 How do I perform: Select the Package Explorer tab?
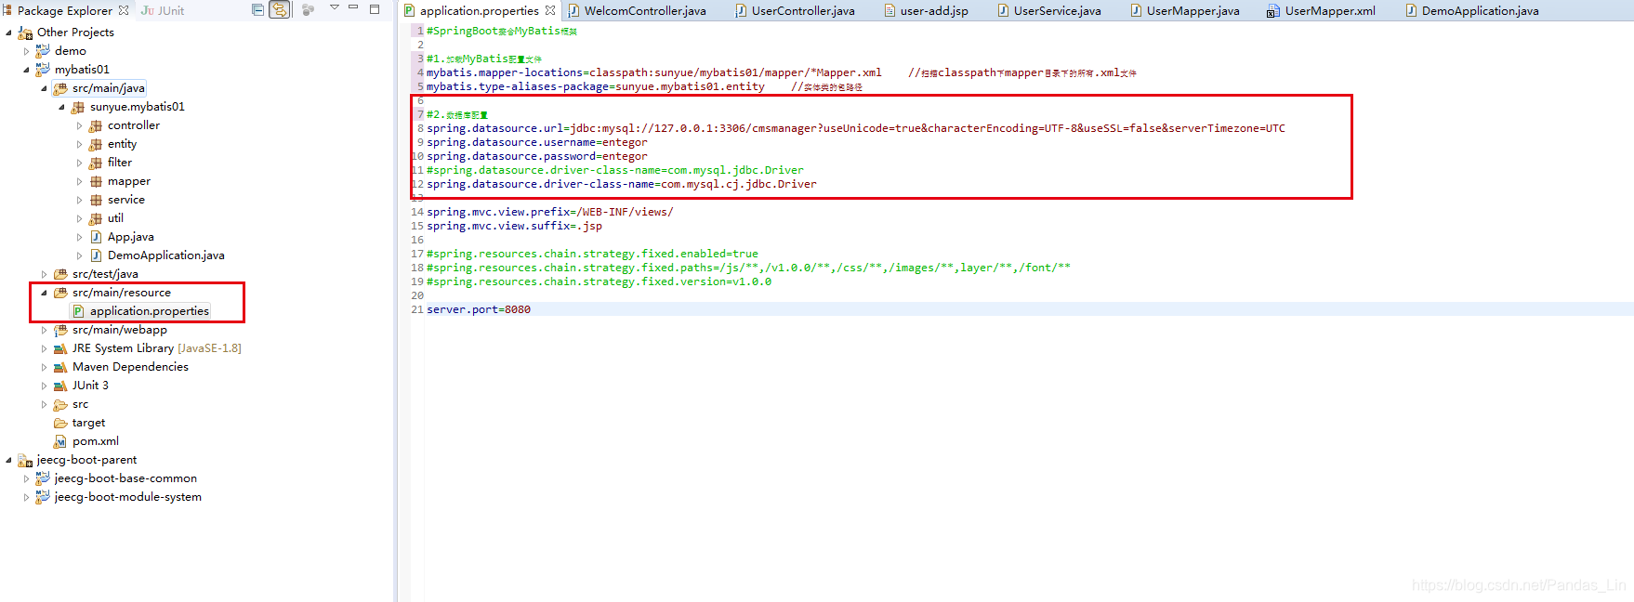[64, 10]
